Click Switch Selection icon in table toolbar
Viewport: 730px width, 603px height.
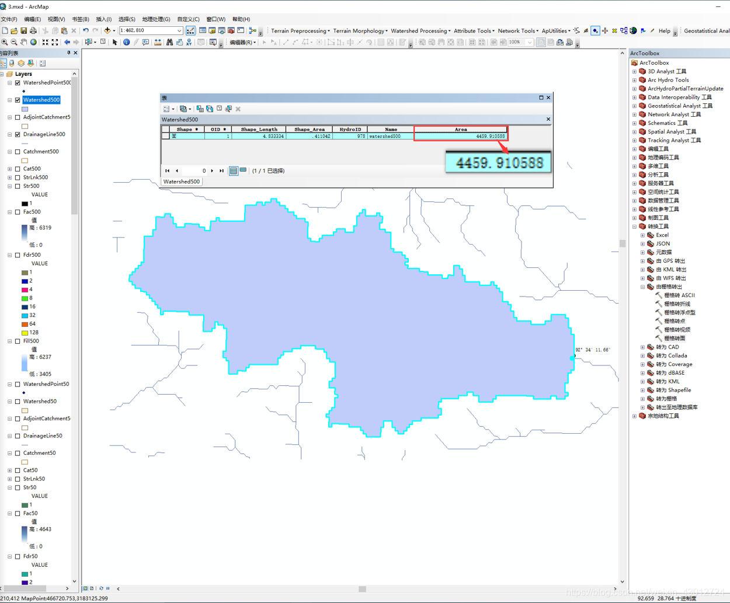(210, 109)
